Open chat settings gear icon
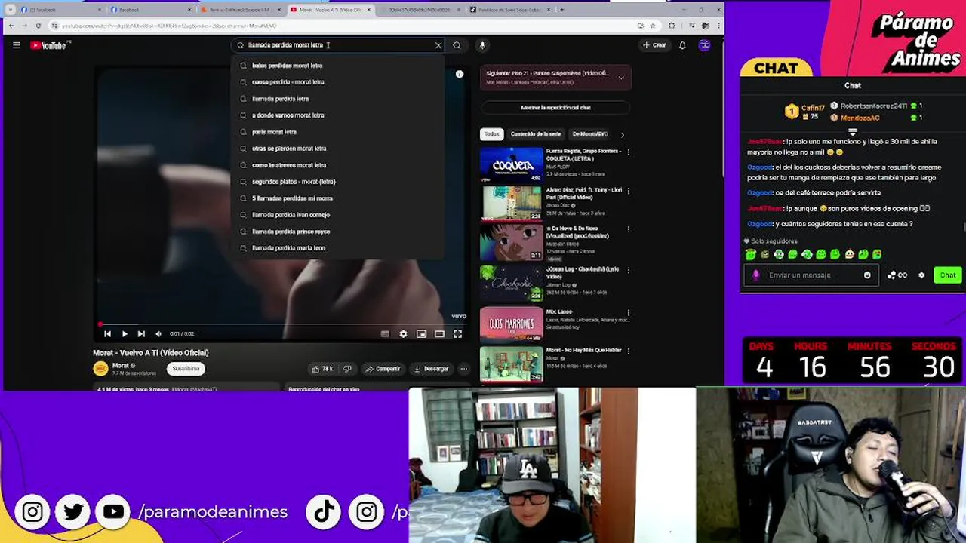The height and width of the screenshot is (543, 966). point(921,275)
